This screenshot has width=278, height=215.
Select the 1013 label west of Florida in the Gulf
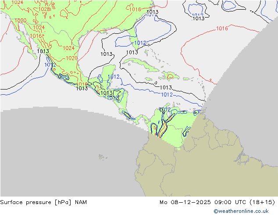point(107,54)
